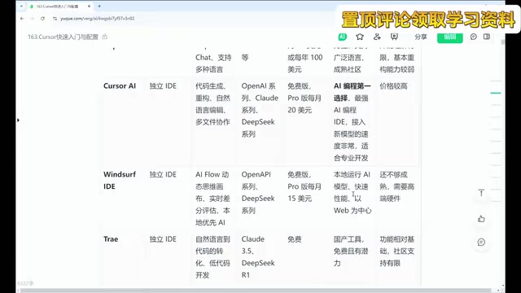Viewport: 521px width, 293px height.
Task: Click the site info icon in address bar
Action: pos(55,19)
